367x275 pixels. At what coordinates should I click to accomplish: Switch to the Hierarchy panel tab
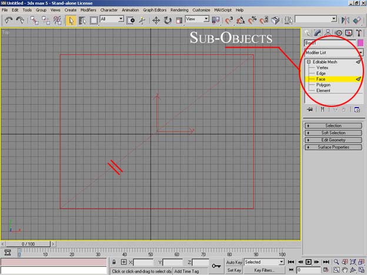pos(328,33)
